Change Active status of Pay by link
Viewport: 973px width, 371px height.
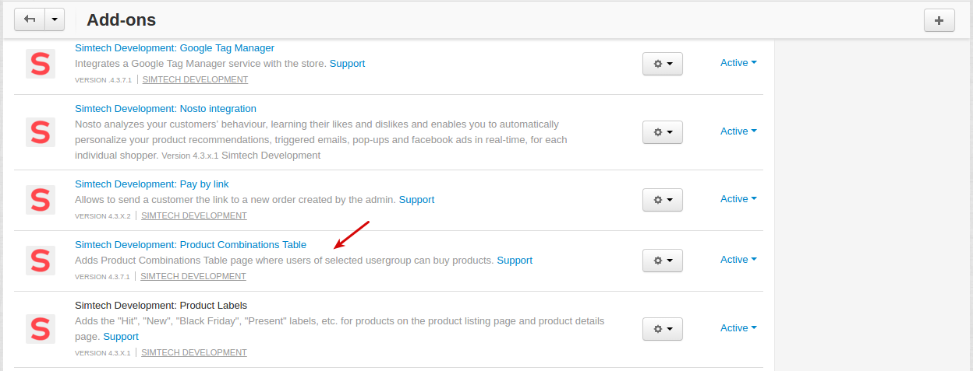(738, 199)
